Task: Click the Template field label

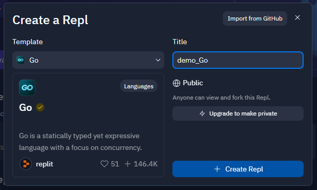Action: pos(28,42)
